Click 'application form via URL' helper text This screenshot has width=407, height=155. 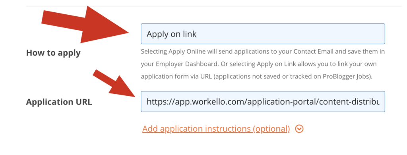[x=173, y=77]
